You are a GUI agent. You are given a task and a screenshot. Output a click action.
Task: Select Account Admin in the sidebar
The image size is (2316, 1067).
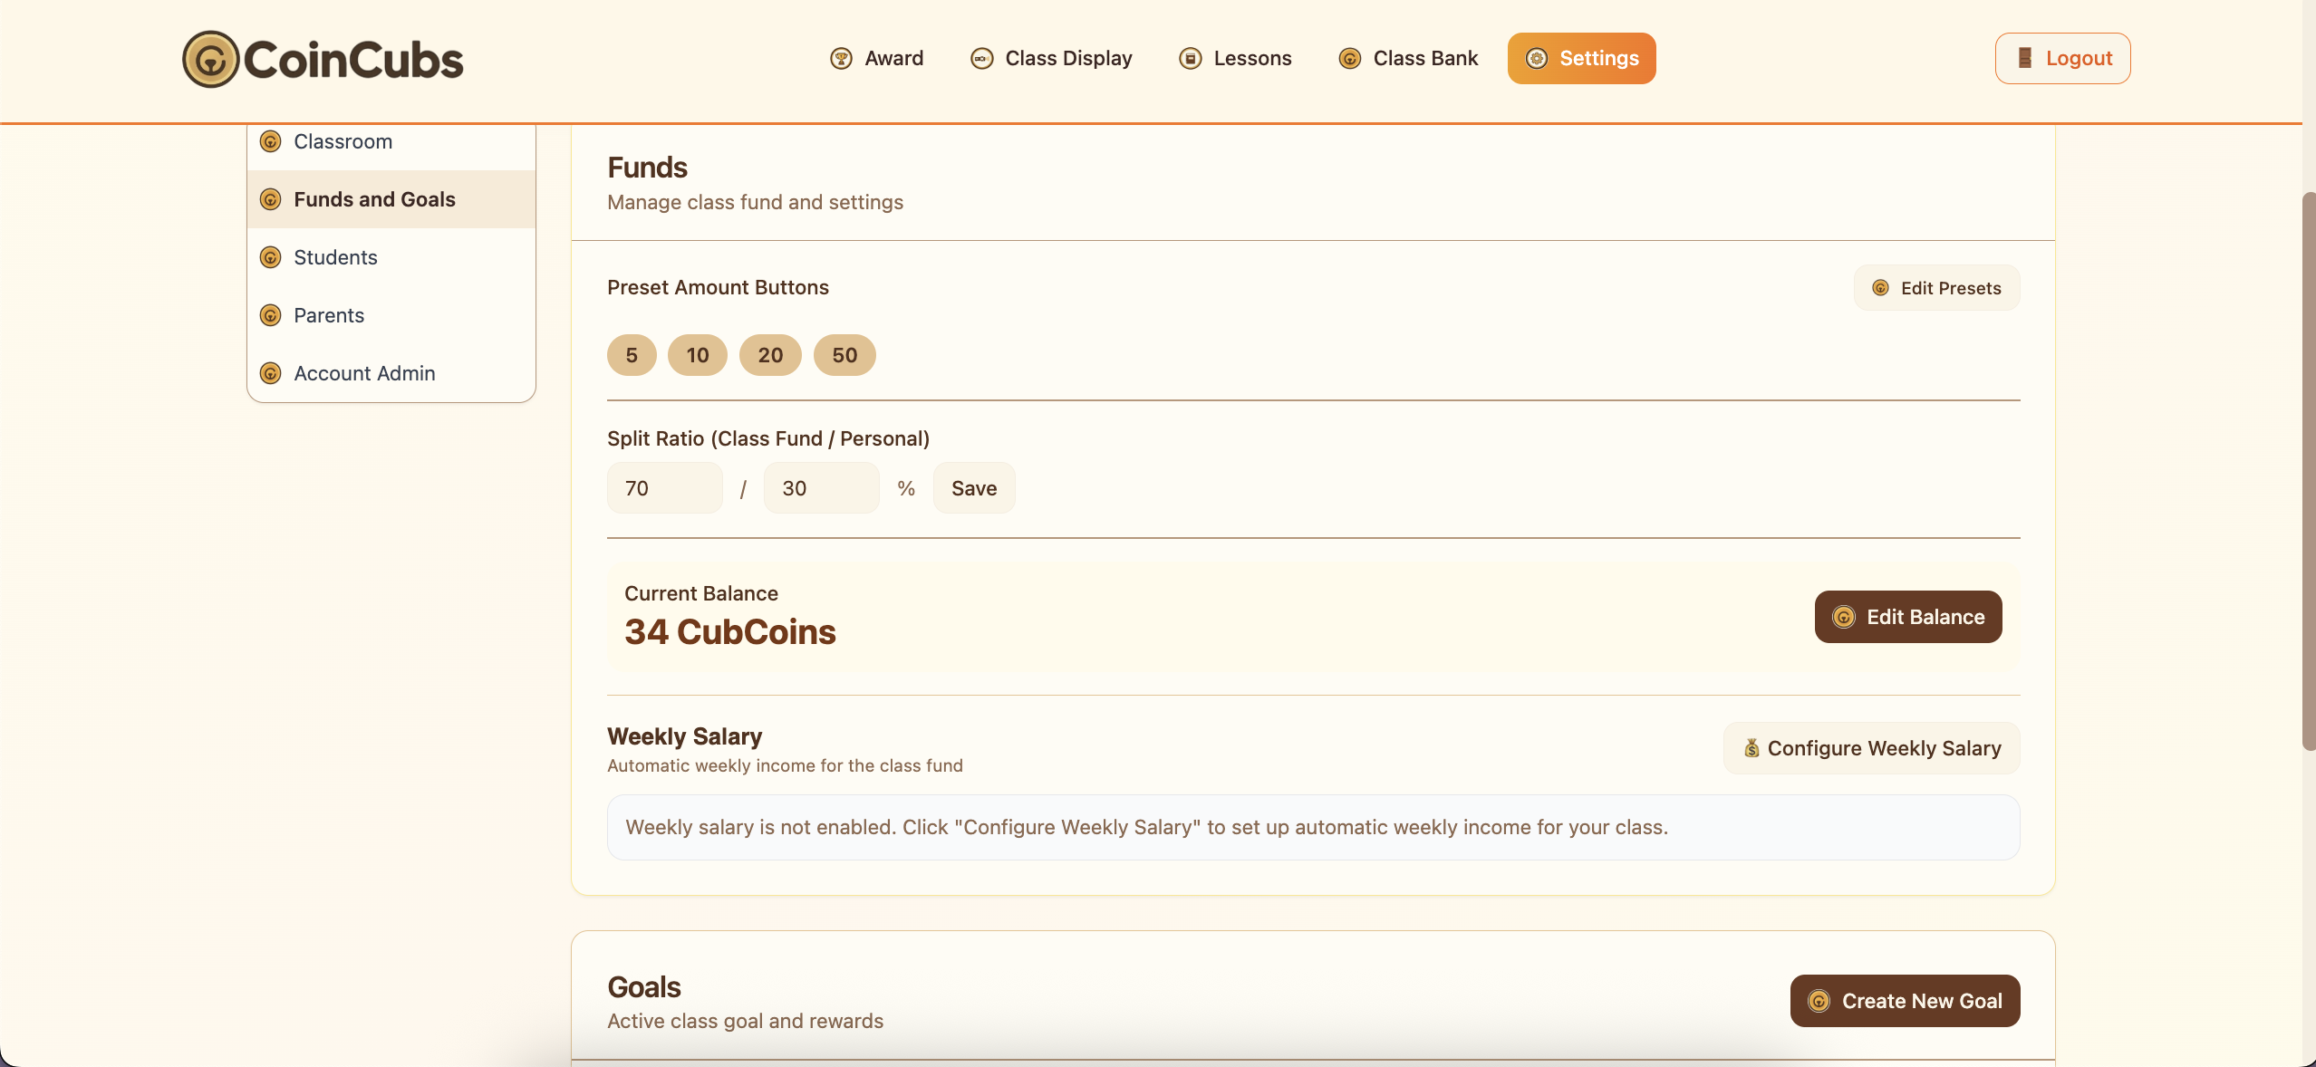(x=364, y=373)
